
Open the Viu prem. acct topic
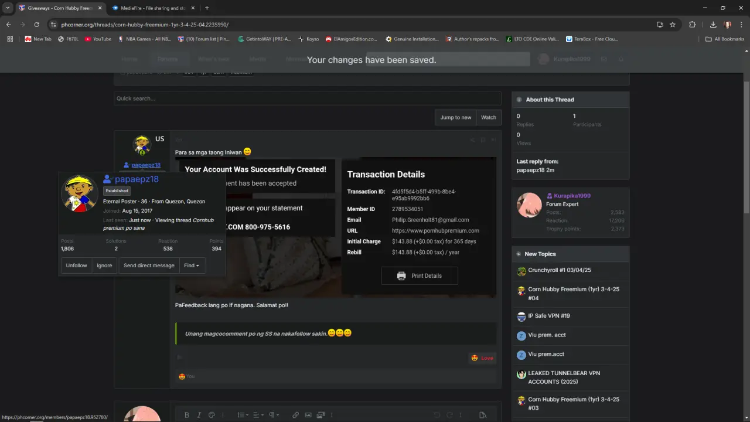547,335
